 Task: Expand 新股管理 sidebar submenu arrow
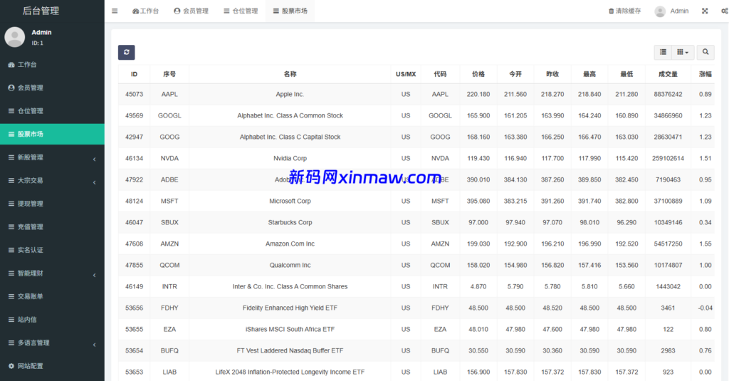[95, 159]
